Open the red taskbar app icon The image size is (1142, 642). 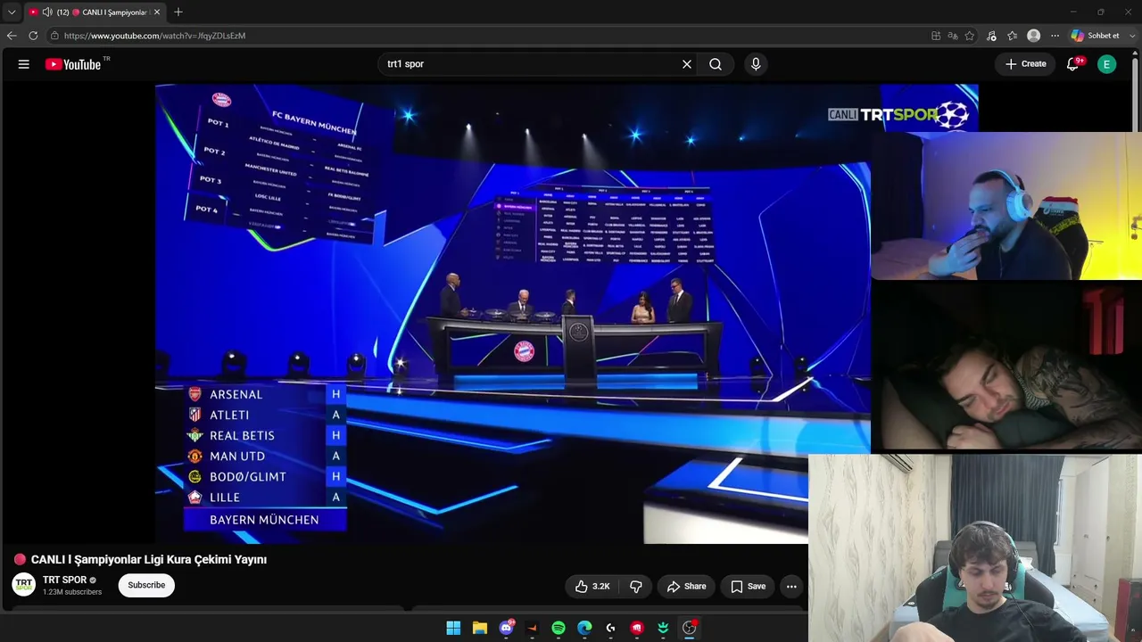637,628
